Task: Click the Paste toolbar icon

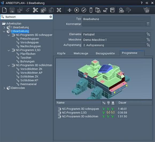Action: point(51,10)
